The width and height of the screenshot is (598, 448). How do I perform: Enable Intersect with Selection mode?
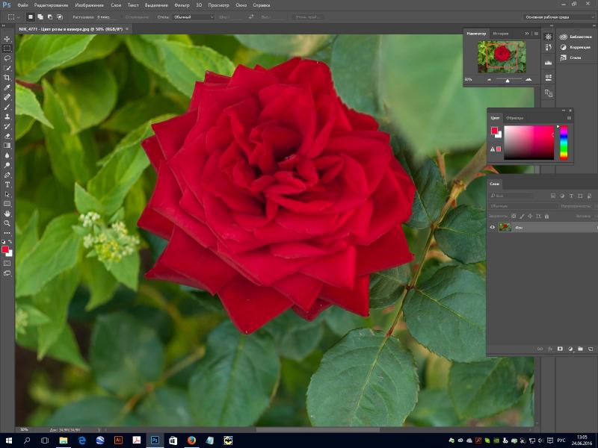60,17
